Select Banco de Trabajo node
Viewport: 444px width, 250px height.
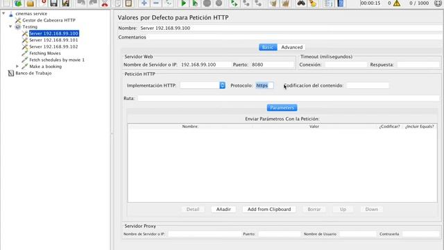tap(33, 73)
